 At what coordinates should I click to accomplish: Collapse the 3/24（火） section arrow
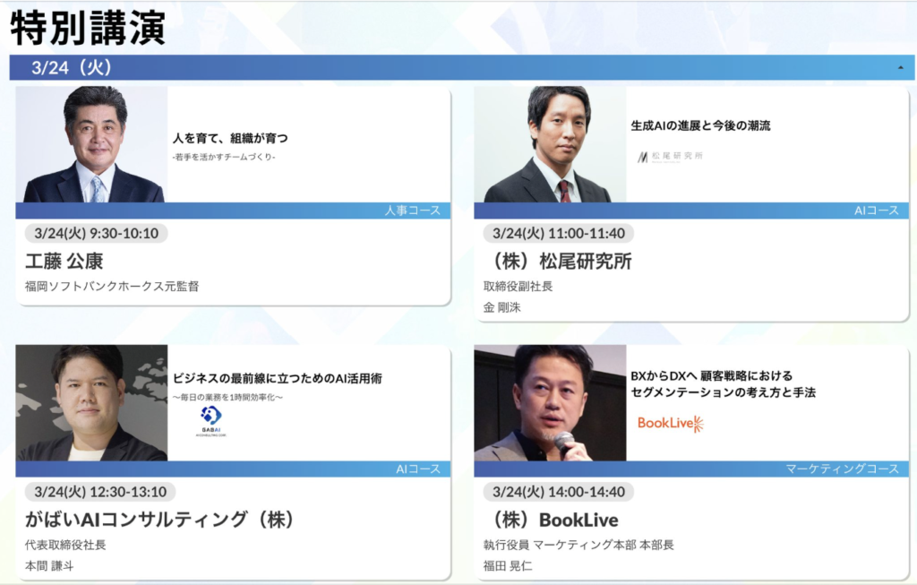coord(898,68)
